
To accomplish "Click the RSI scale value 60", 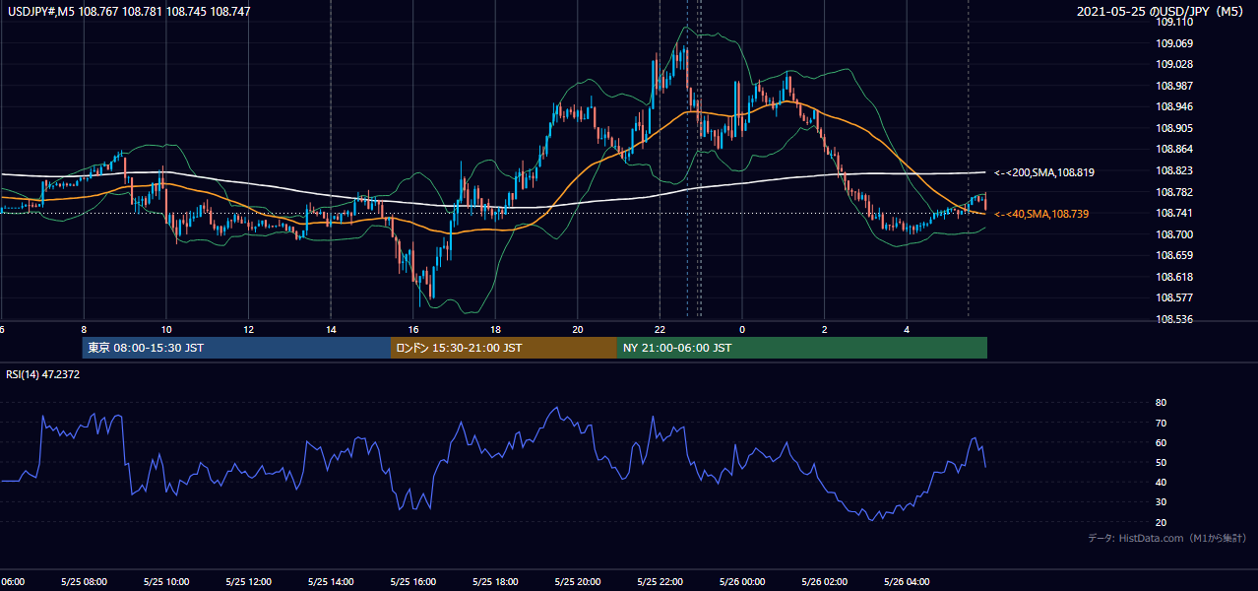I will tap(1161, 442).
